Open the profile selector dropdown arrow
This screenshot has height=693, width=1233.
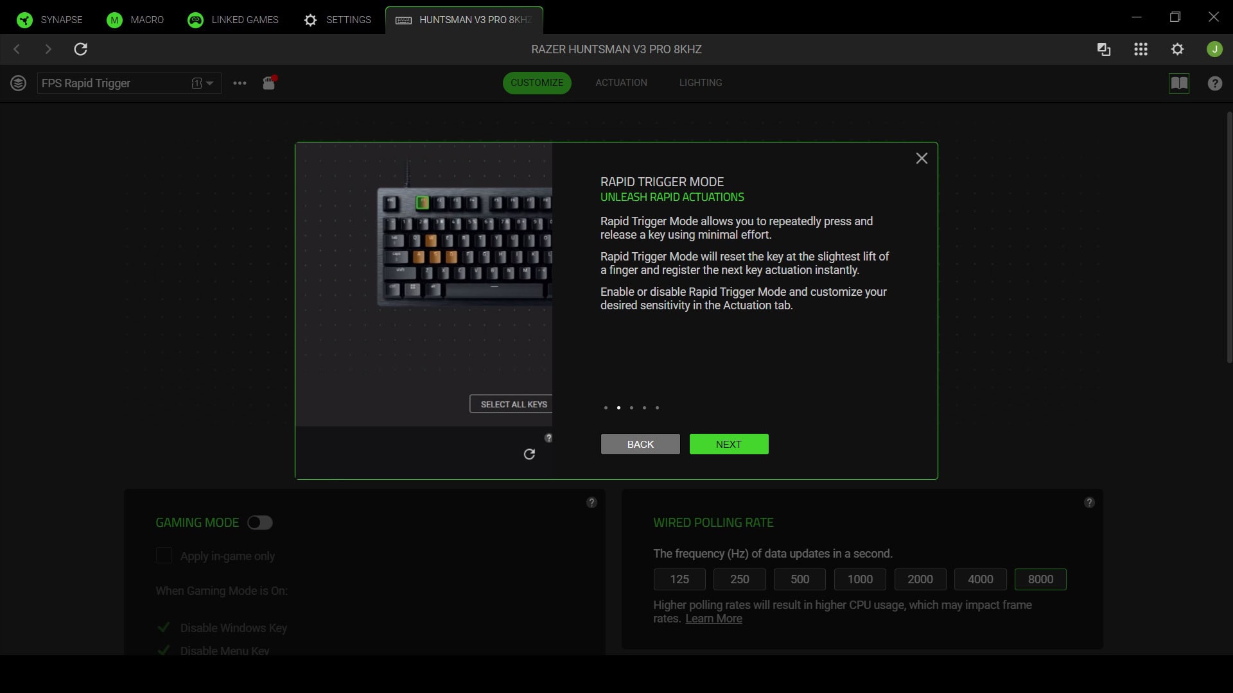tap(209, 83)
